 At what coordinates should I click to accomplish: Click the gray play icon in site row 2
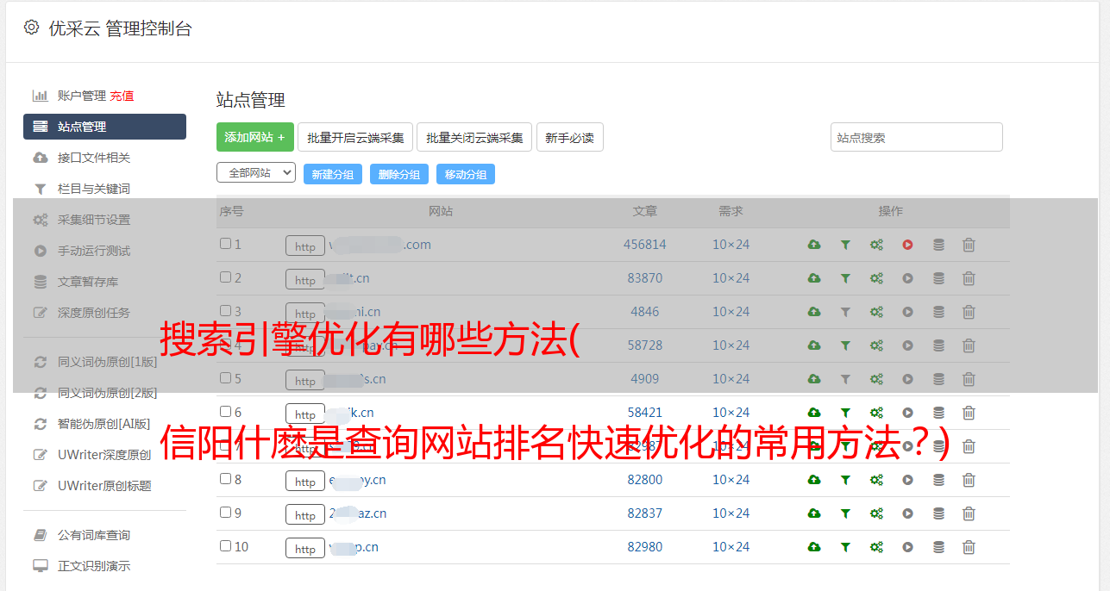tap(907, 278)
